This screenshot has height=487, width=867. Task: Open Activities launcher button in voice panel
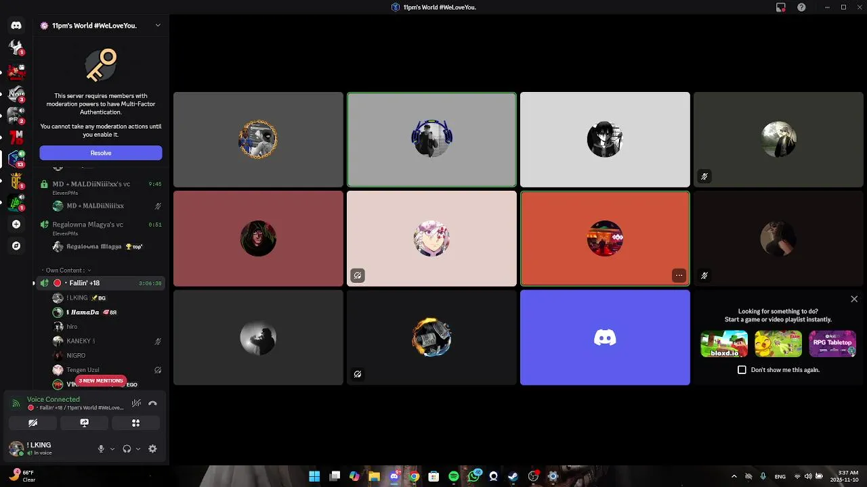(x=135, y=423)
